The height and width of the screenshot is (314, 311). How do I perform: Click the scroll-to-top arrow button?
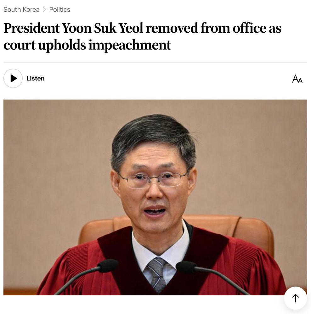click(x=295, y=298)
